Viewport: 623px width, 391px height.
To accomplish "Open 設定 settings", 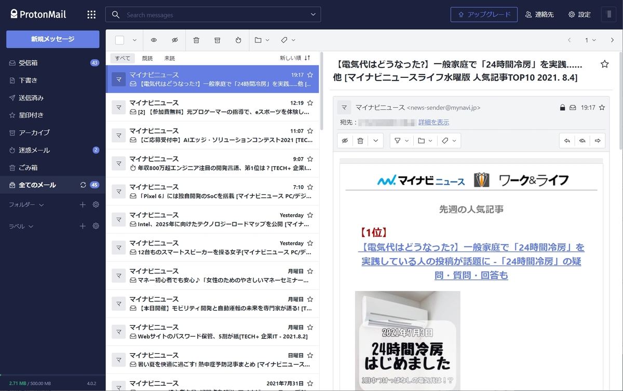I will coord(579,15).
